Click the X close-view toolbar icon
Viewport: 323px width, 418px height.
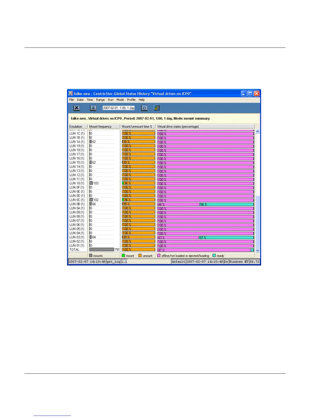coord(77,108)
